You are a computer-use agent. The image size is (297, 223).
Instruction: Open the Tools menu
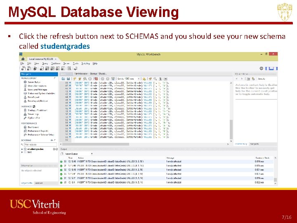pyautogui.click(x=75, y=64)
